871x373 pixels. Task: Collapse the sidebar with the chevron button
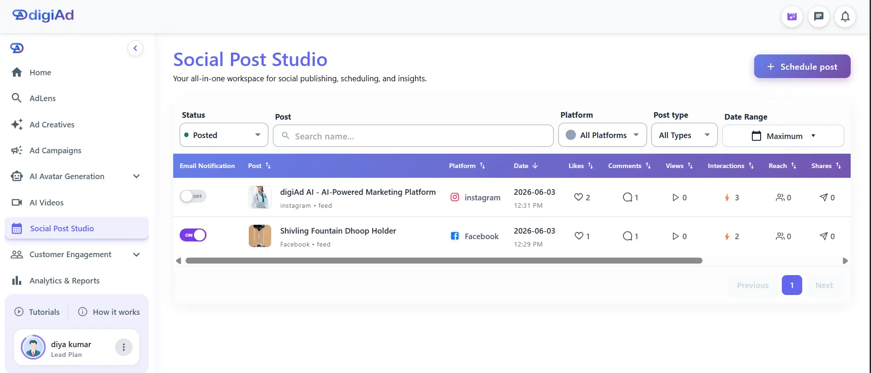(x=135, y=48)
